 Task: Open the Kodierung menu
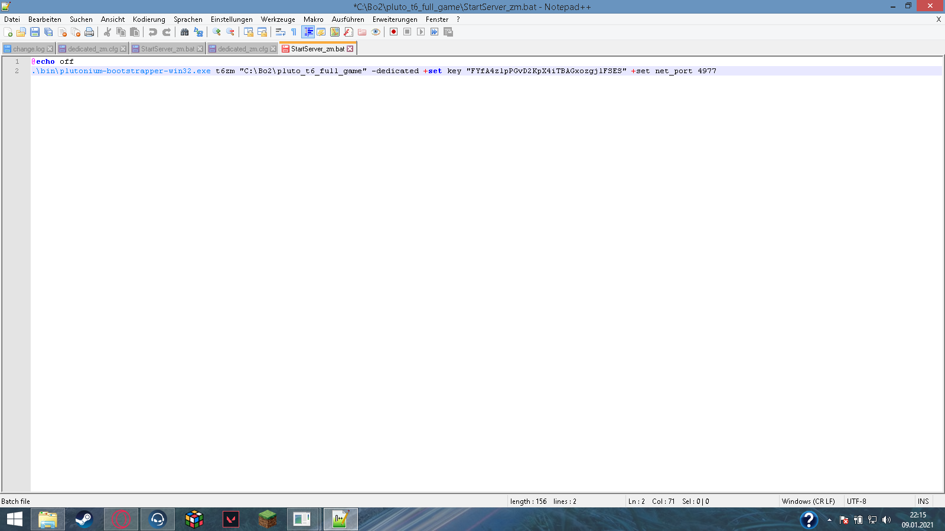click(149, 19)
